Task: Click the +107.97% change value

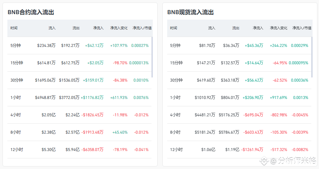Action: coord(119,46)
